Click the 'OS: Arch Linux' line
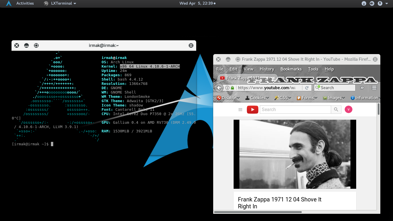The width and height of the screenshot is (393, 221). [118, 62]
